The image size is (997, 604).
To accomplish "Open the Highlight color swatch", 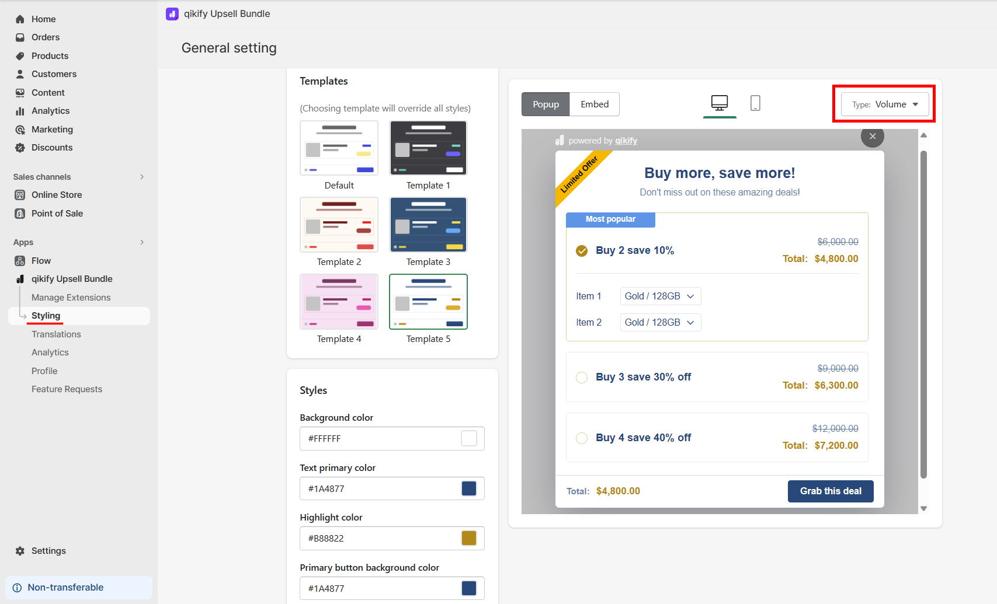I will [469, 538].
